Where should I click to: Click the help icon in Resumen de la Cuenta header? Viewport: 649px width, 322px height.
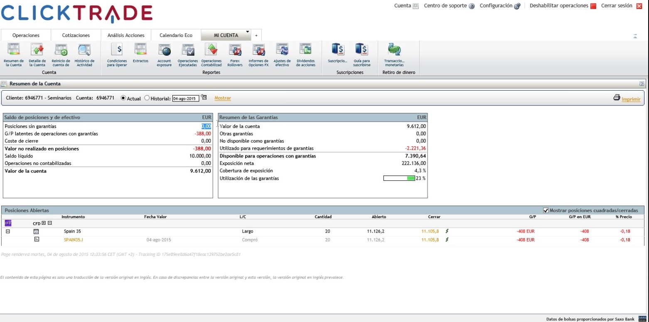point(642,84)
